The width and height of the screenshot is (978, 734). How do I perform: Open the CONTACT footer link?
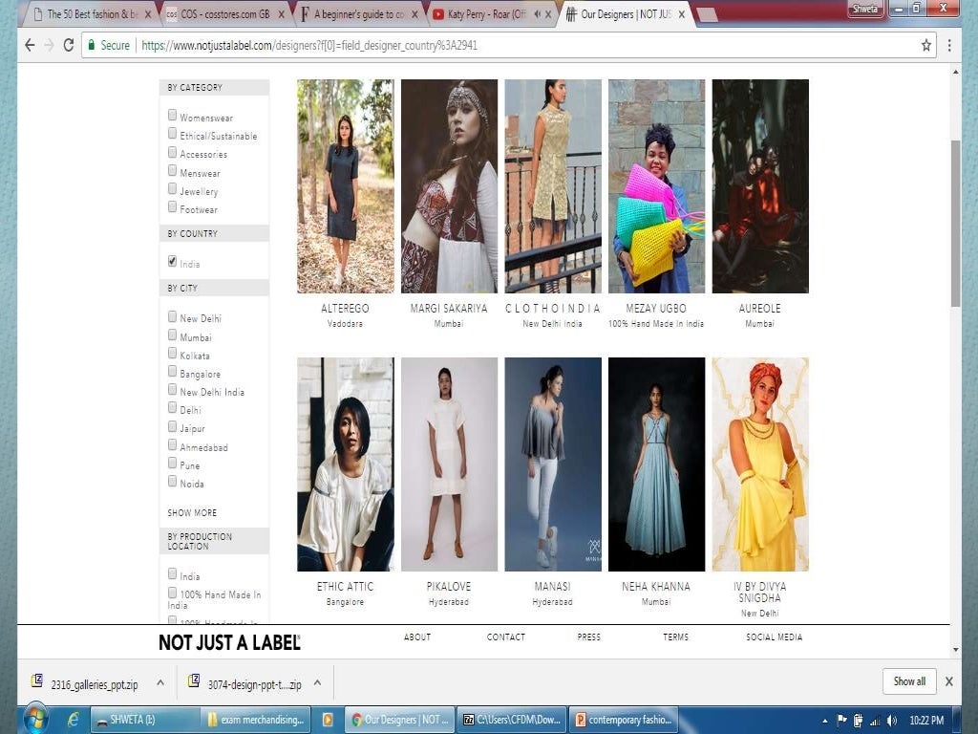506,637
